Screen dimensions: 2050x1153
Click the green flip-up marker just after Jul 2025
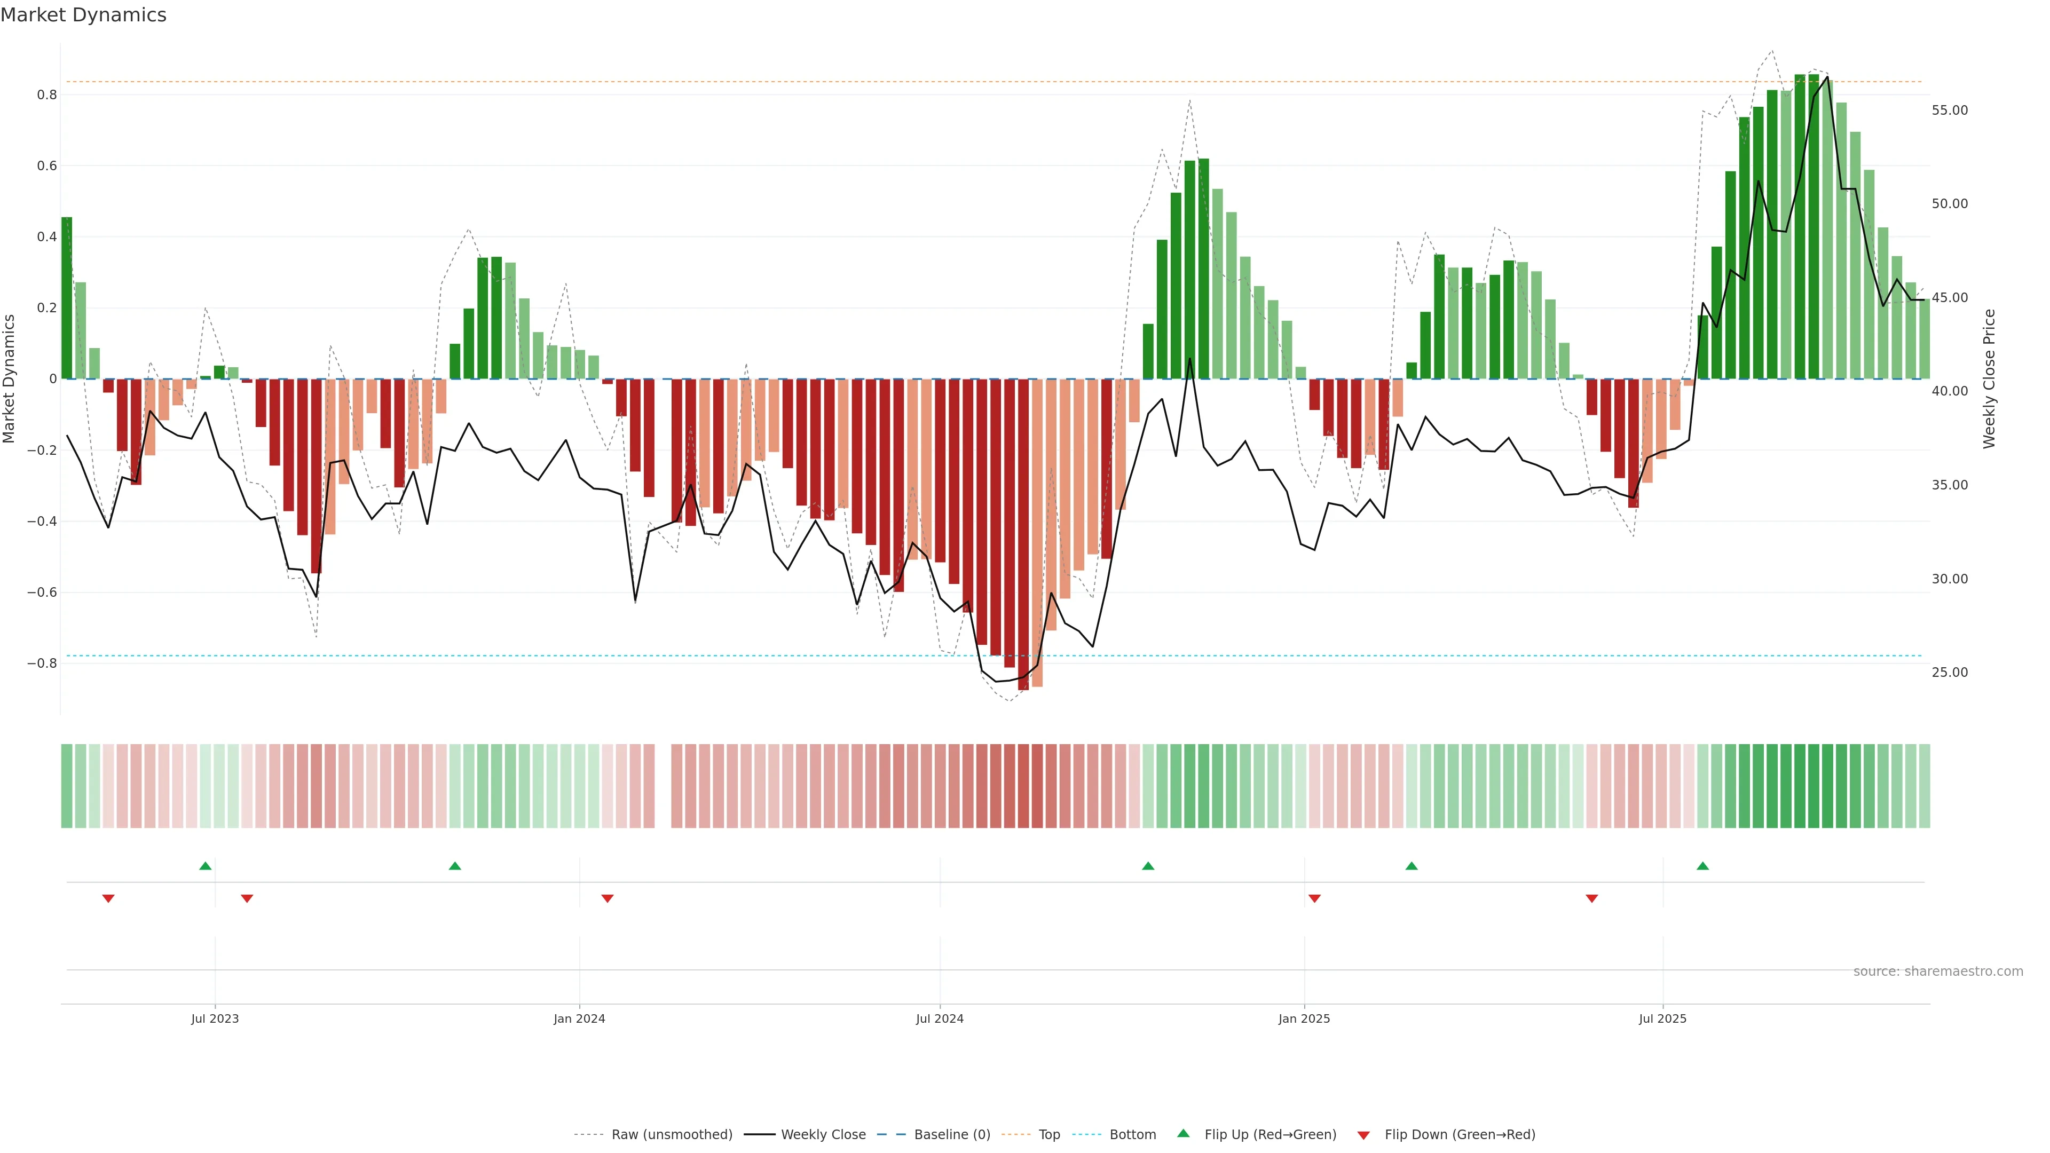1702,866
